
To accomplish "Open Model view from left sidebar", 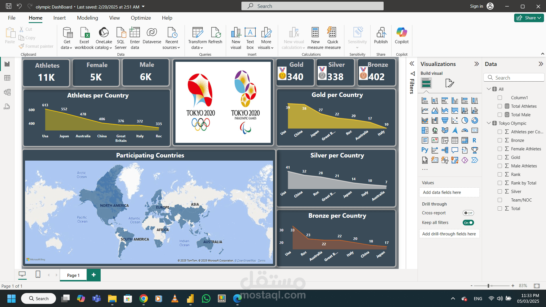I will tap(7, 92).
